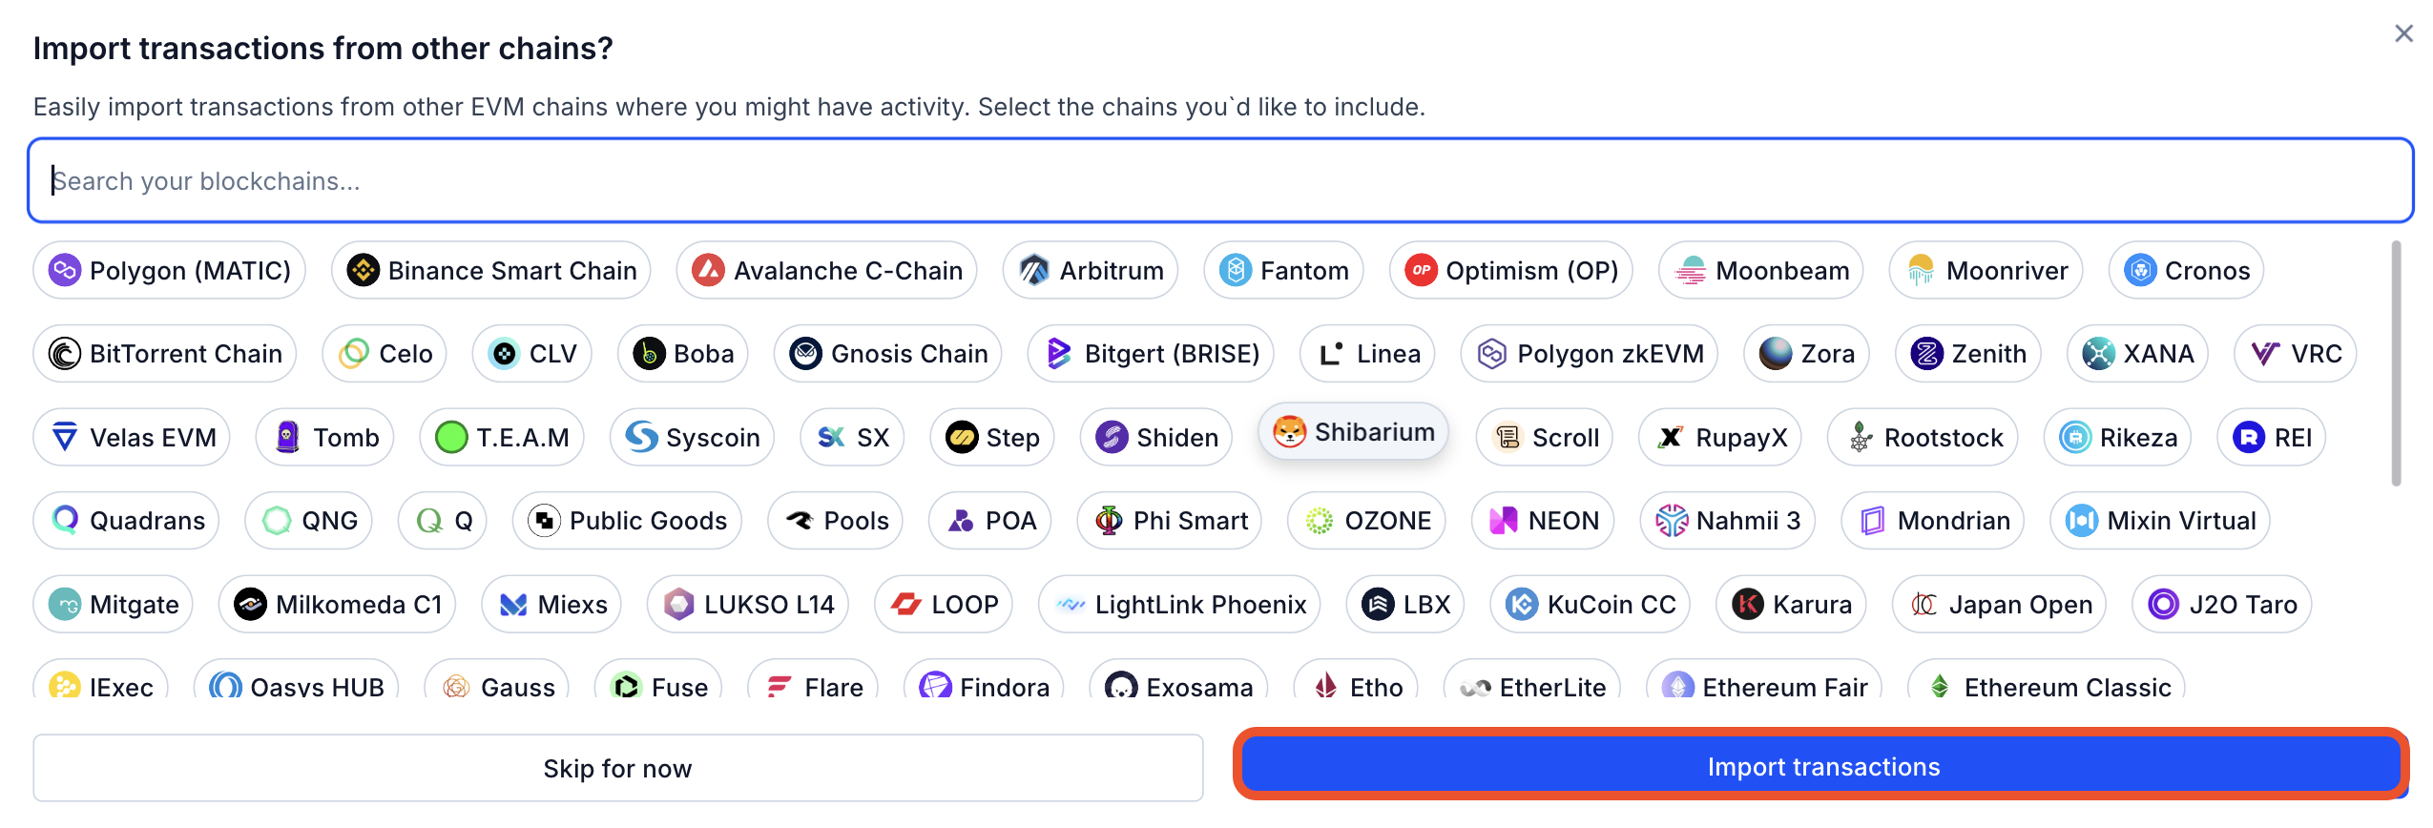Click the Binance Smart Chain logo
The height and width of the screenshot is (828, 2433).
(363, 271)
